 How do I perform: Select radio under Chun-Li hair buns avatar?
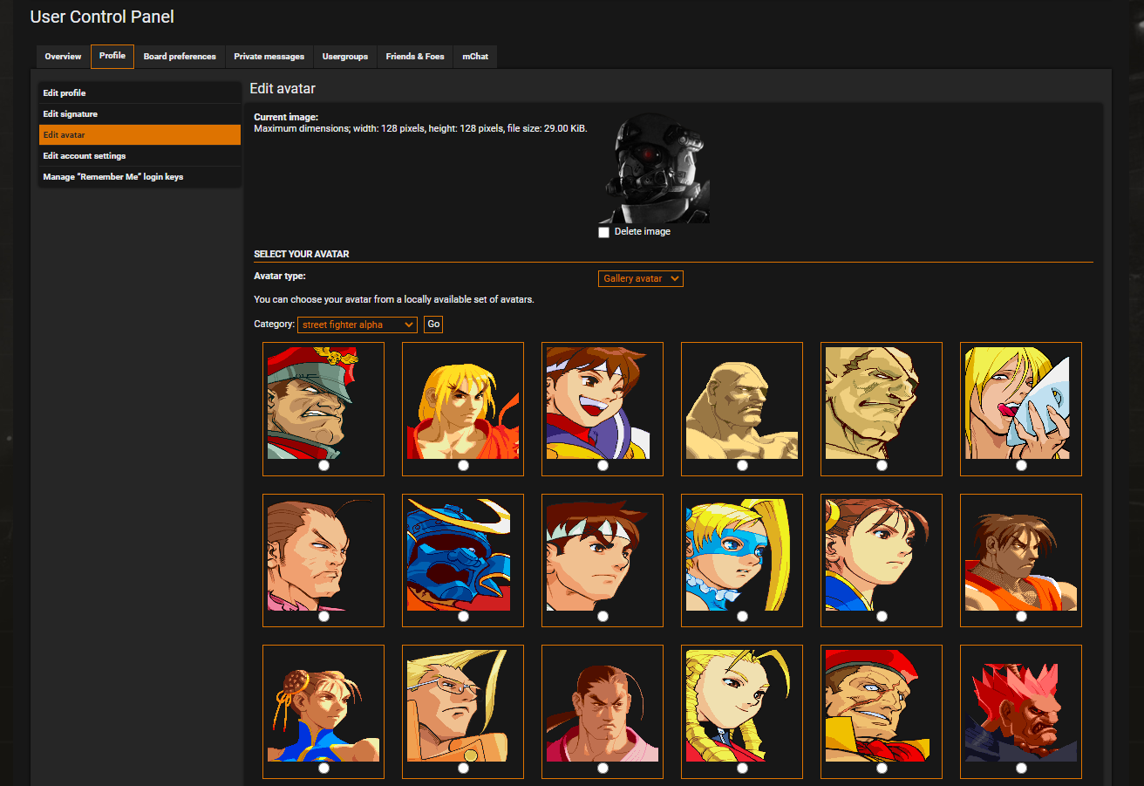(323, 769)
